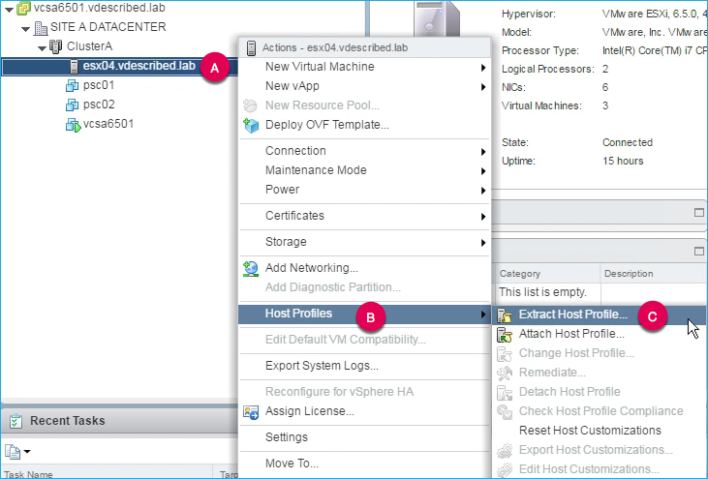Open the Host Profiles submenu
The image size is (708, 479).
click(x=364, y=314)
